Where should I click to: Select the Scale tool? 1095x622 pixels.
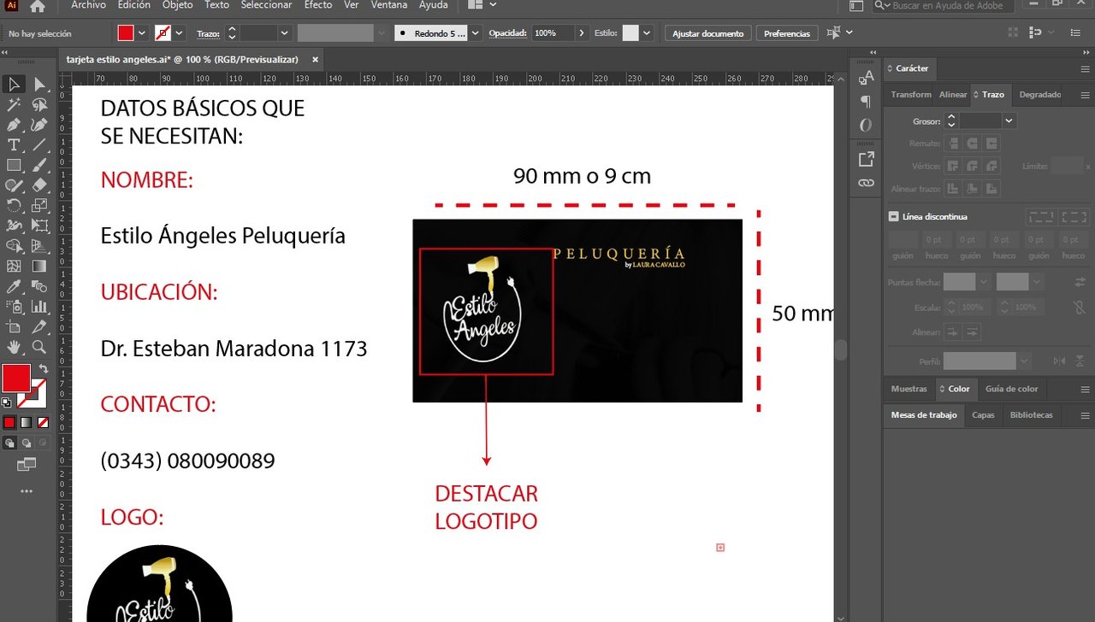39,205
